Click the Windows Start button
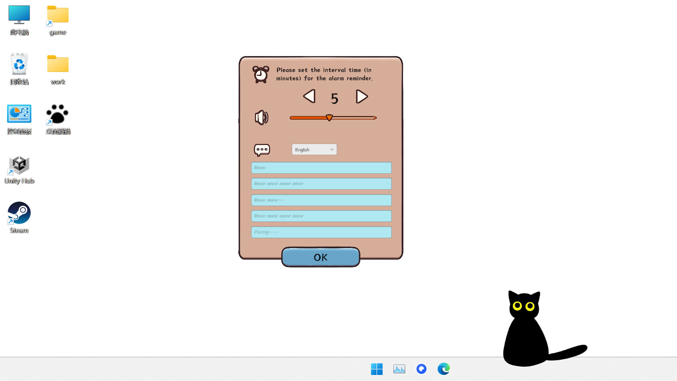Viewport: 677px width, 381px height. pos(377,369)
